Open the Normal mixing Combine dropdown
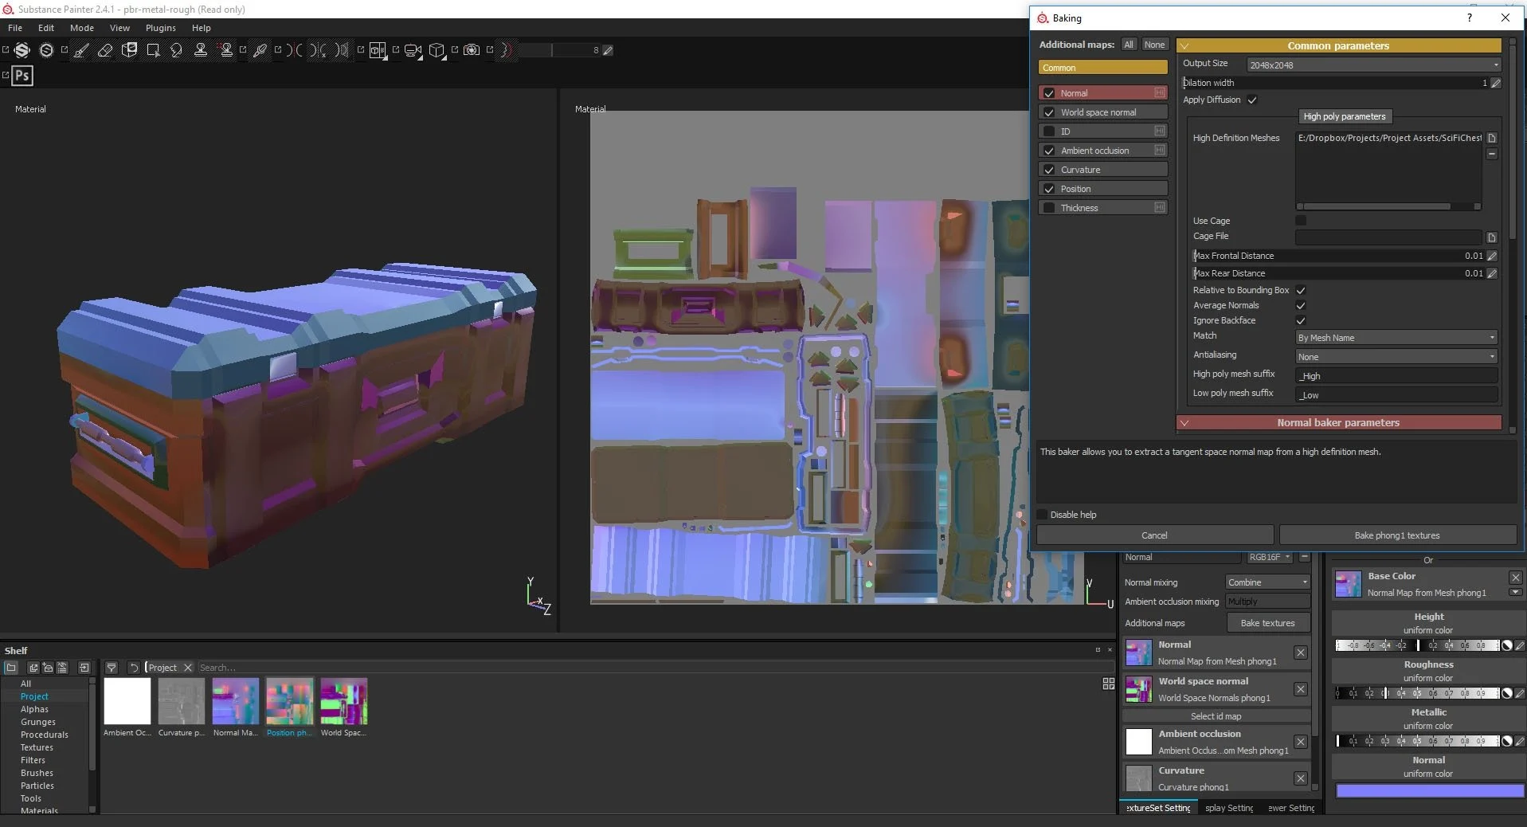The width and height of the screenshot is (1527, 827). point(1267,582)
